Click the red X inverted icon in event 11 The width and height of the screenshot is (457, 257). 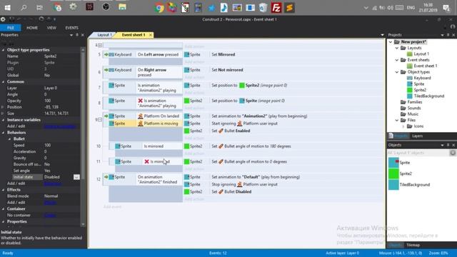coord(146,161)
